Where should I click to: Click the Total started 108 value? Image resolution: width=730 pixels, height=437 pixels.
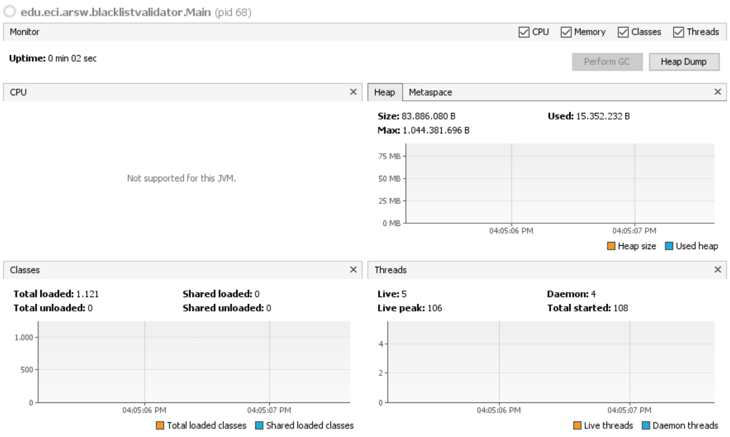point(621,308)
